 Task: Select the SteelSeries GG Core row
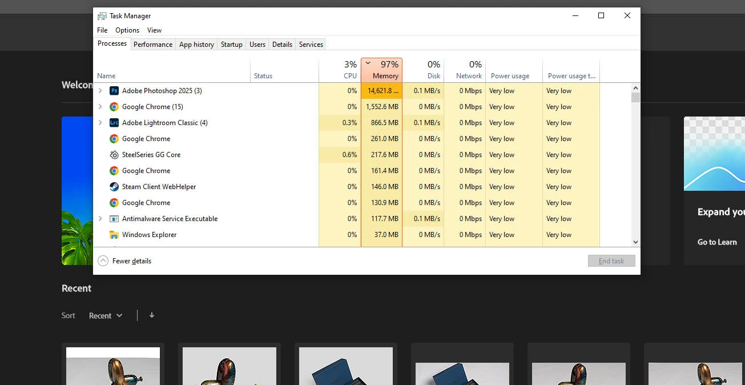click(347, 155)
